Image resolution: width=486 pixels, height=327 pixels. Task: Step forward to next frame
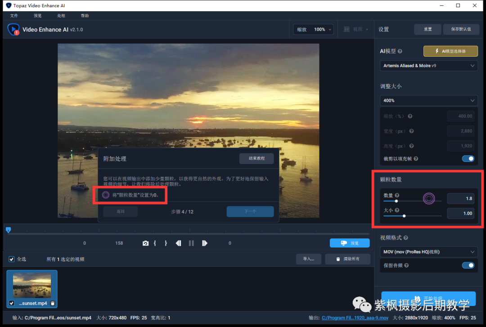tap(205, 243)
